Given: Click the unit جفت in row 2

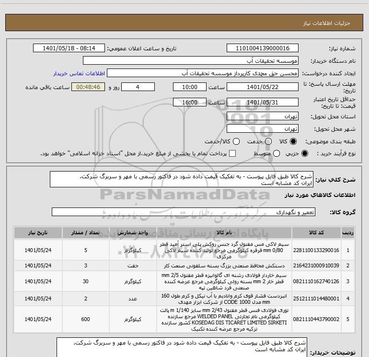Looking at the screenshot, I should (x=133, y=265).
